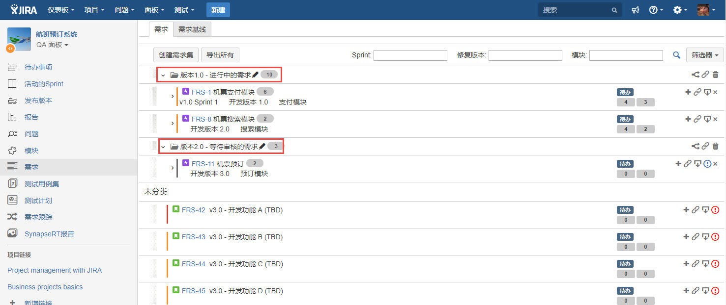This screenshot has height=305, width=726.
Task: Click the search magnifier beside the module field
Action: [677, 55]
